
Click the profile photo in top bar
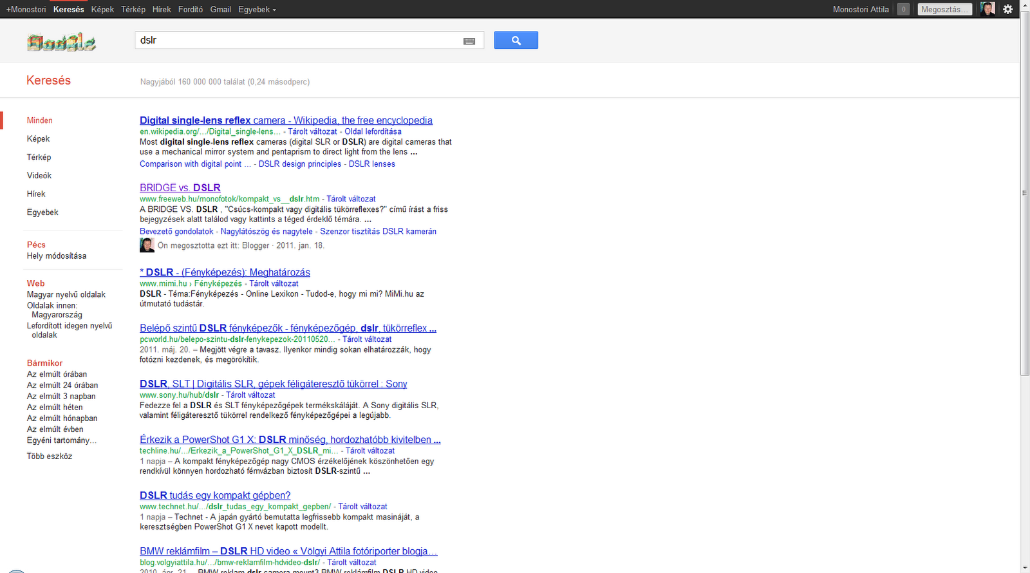click(988, 9)
